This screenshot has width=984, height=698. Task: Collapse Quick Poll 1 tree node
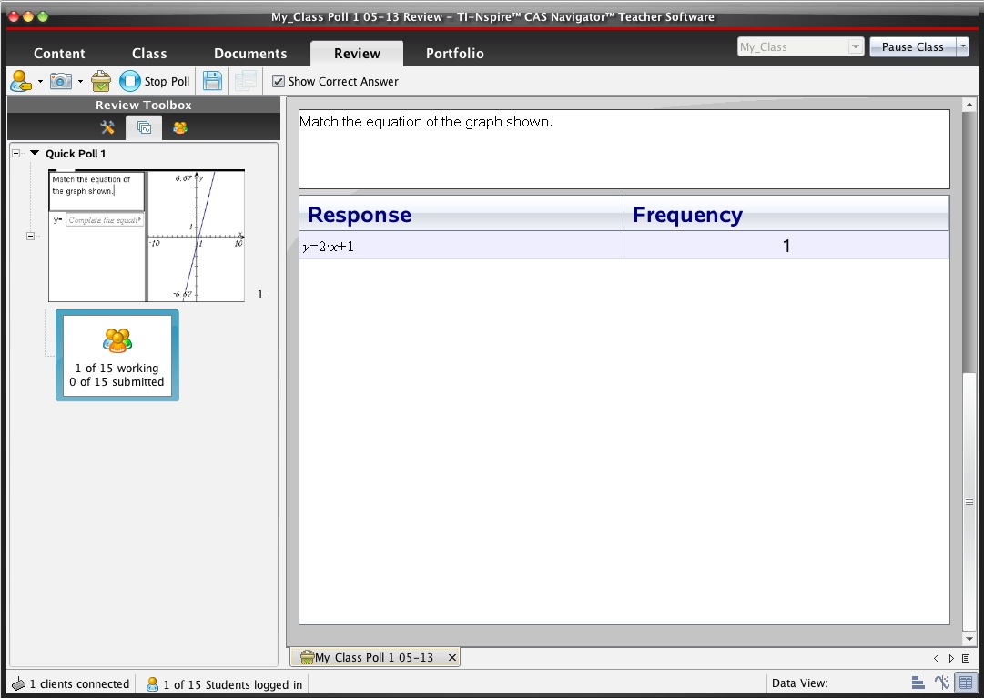coord(16,154)
